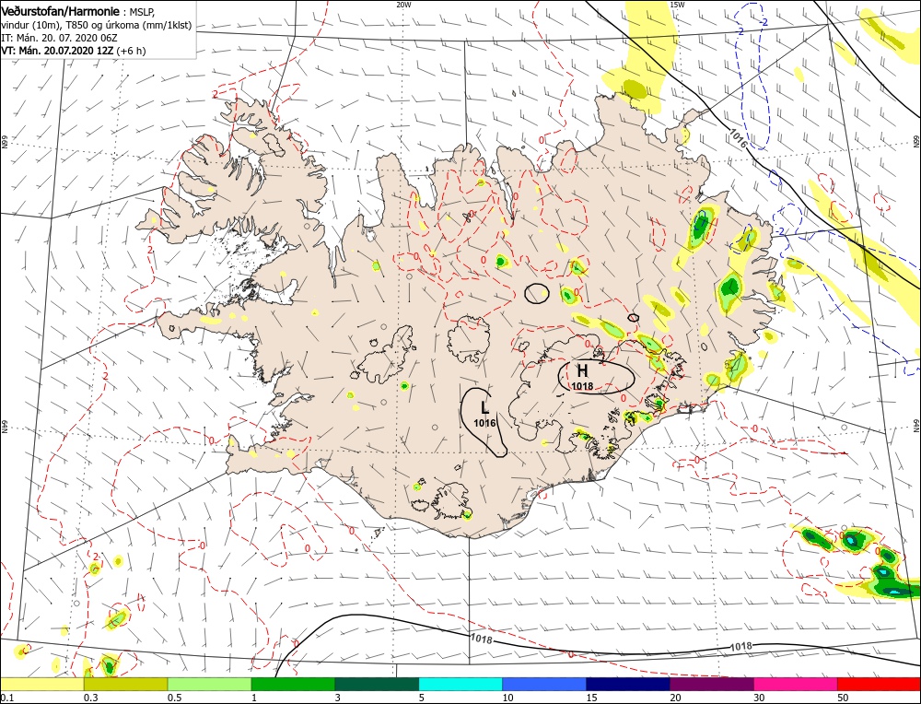Image resolution: width=921 pixels, height=704 pixels.
Task: Select the green 1–3 mm legend color
Action: pyautogui.click(x=293, y=684)
